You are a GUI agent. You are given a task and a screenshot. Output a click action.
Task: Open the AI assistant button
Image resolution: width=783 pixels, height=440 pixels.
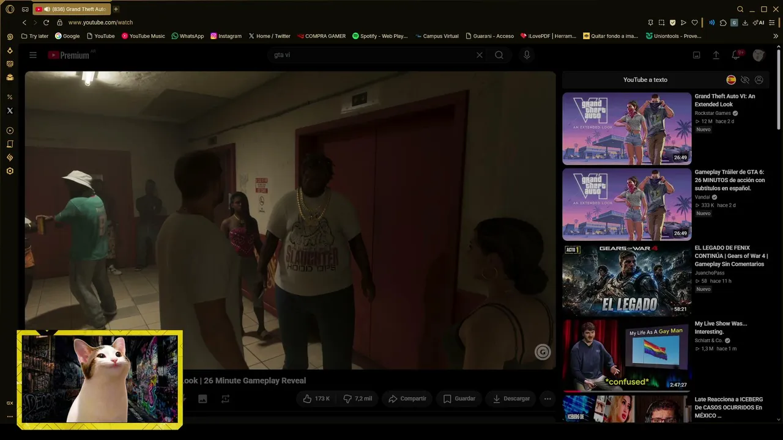click(759, 23)
